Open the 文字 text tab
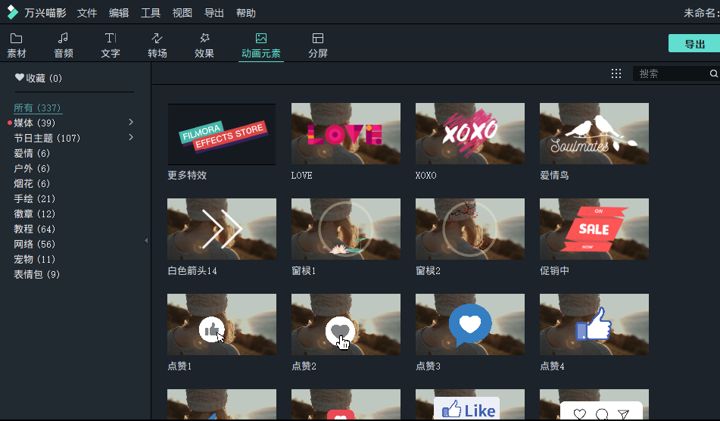The width and height of the screenshot is (720, 421). point(111,45)
